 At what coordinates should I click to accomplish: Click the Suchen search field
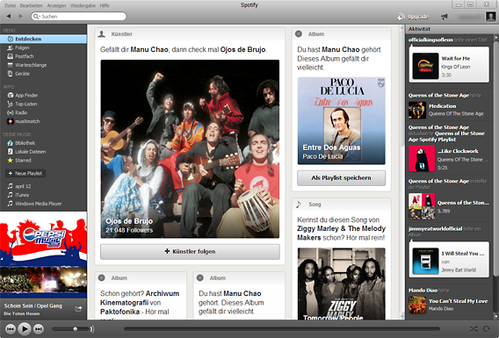[78, 16]
